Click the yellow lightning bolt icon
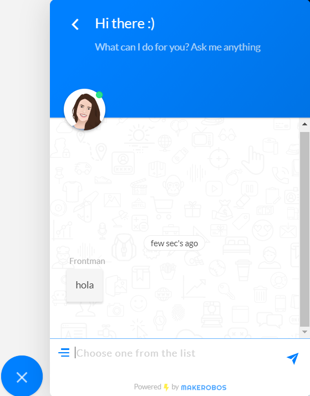This screenshot has width=310, height=396. 166,387
